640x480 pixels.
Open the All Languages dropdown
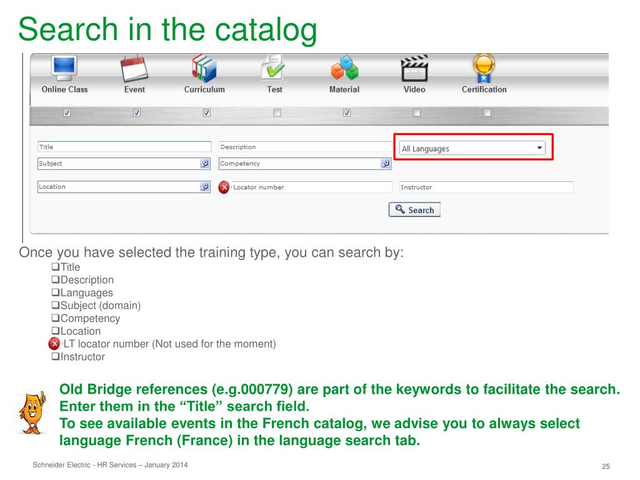tap(472, 148)
